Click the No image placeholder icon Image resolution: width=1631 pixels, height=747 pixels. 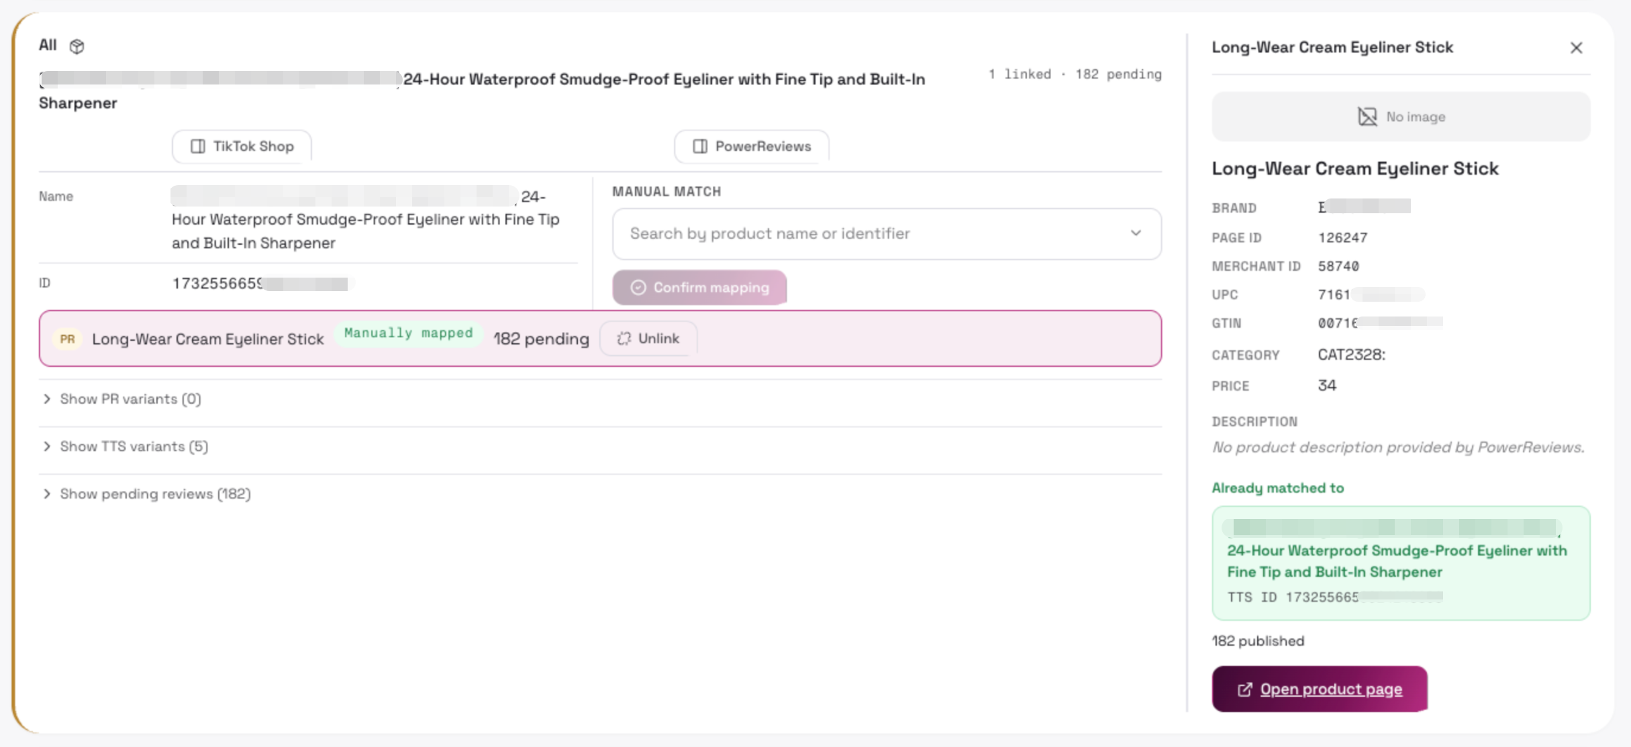pos(1367,117)
